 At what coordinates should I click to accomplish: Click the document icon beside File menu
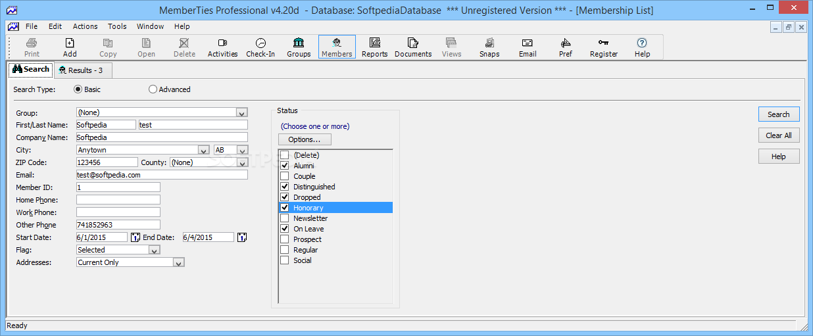(x=13, y=26)
